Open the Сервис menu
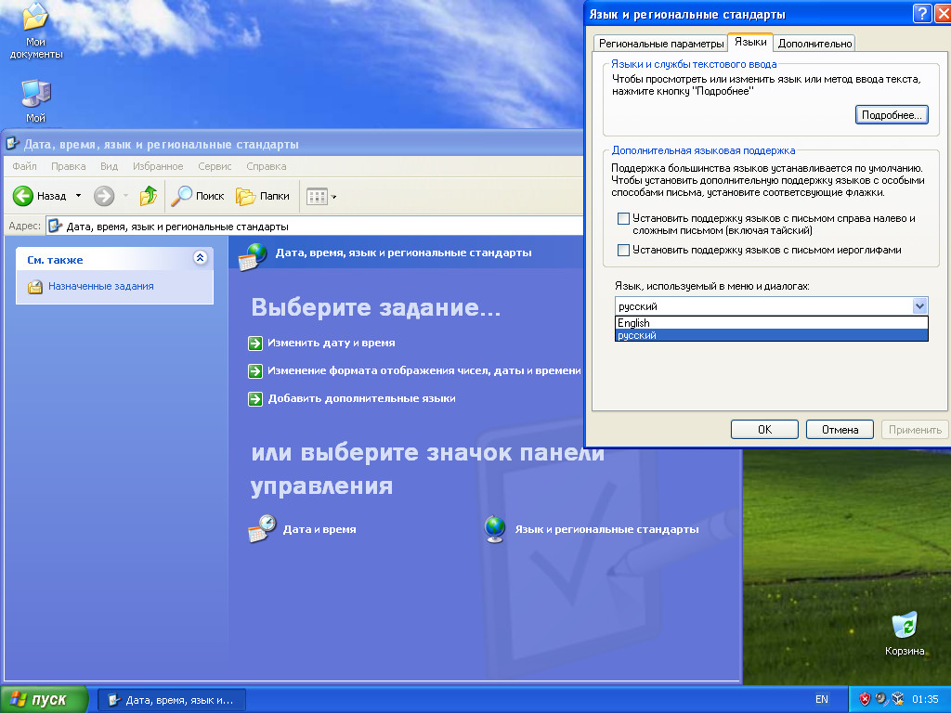Image resolution: width=951 pixels, height=713 pixels. (x=215, y=166)
